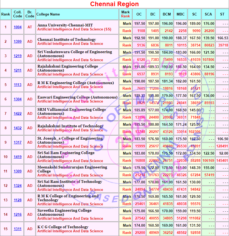Open college code 1399 link
This screenshot has height=236, width=229.
click(x=18, y=42)
